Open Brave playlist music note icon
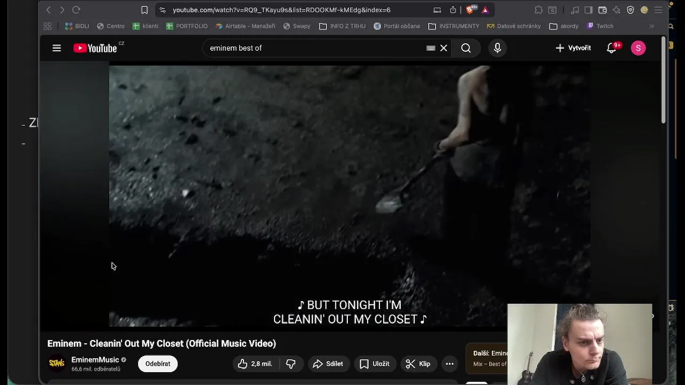685x385 pixels. pyautogui.click(x=575, y=10)
